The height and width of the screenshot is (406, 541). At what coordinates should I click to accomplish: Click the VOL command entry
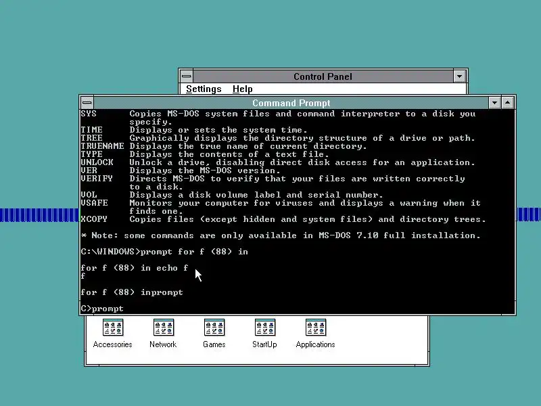232,195
